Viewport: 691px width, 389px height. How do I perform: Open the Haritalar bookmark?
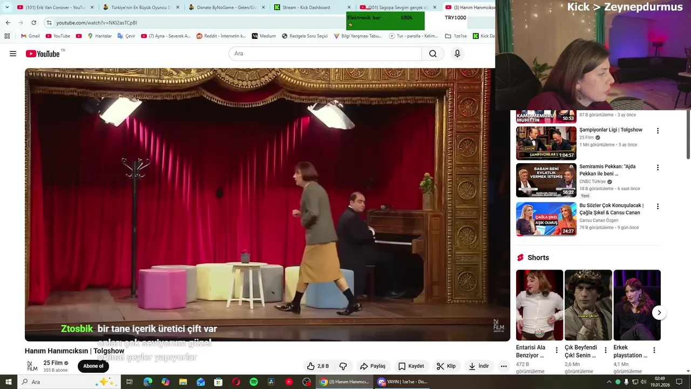click(99, 36)
